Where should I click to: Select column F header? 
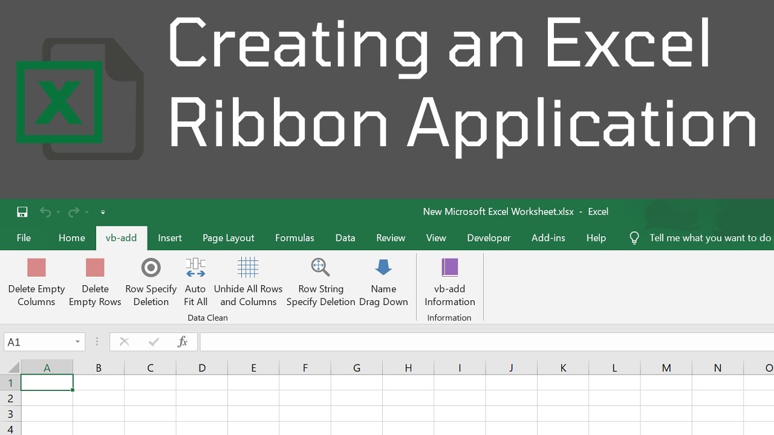pos(305,367)
